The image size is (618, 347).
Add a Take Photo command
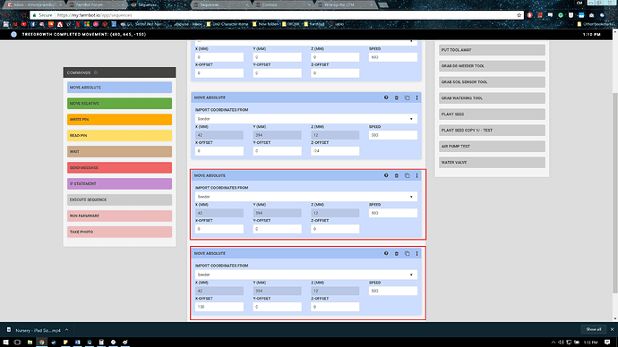(119, 233)
